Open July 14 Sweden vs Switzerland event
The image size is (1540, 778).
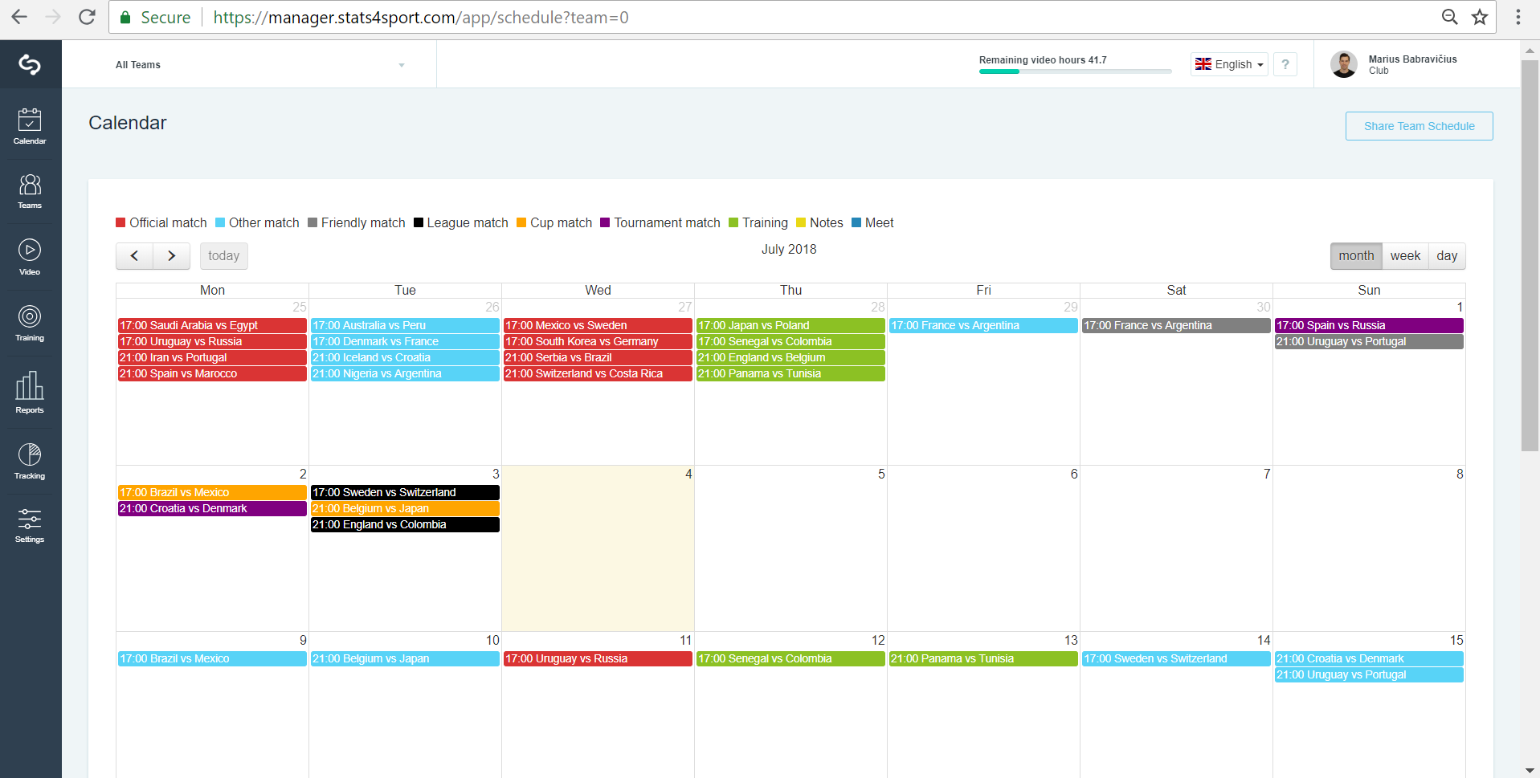(1176, 658)
